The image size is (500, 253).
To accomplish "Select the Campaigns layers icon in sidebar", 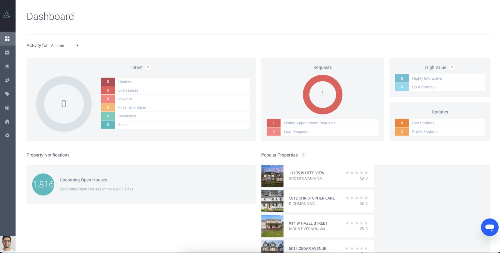I will tap(7, 66).
